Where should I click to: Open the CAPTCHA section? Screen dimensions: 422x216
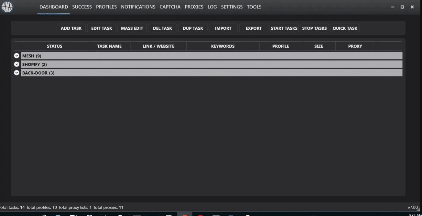pyautogui.click(x=170, y=6)
